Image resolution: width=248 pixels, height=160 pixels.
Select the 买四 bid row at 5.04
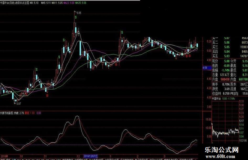(230, 51)
